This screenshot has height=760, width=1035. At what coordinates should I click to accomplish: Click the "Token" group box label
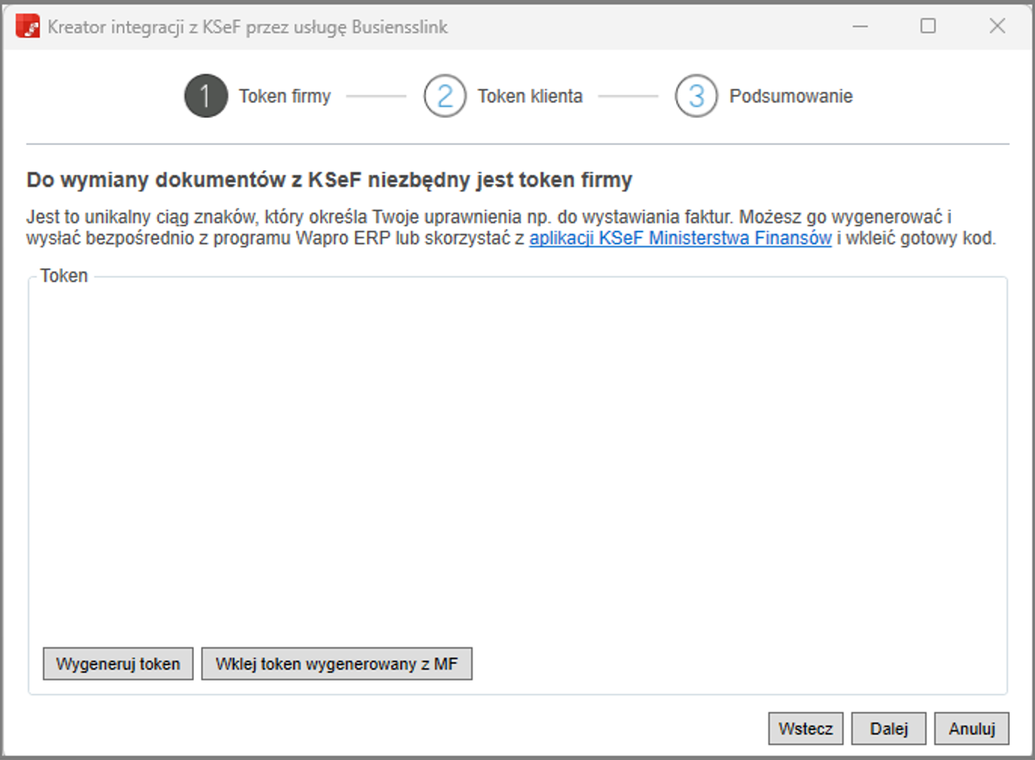[x=64, y=276]
